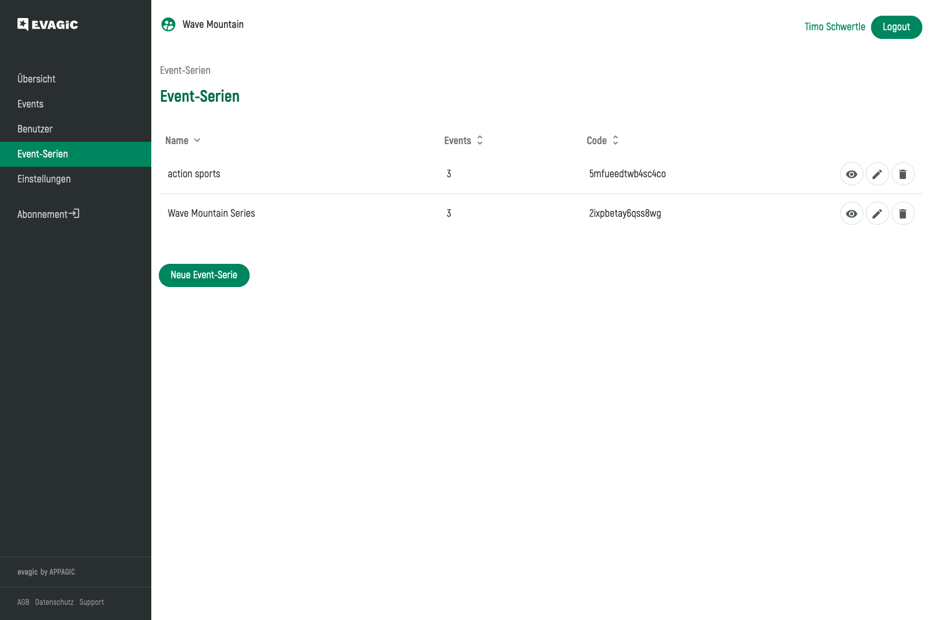Go to Events in the sidebar
This screenshot has height=620, width=931.
point(30,104)
